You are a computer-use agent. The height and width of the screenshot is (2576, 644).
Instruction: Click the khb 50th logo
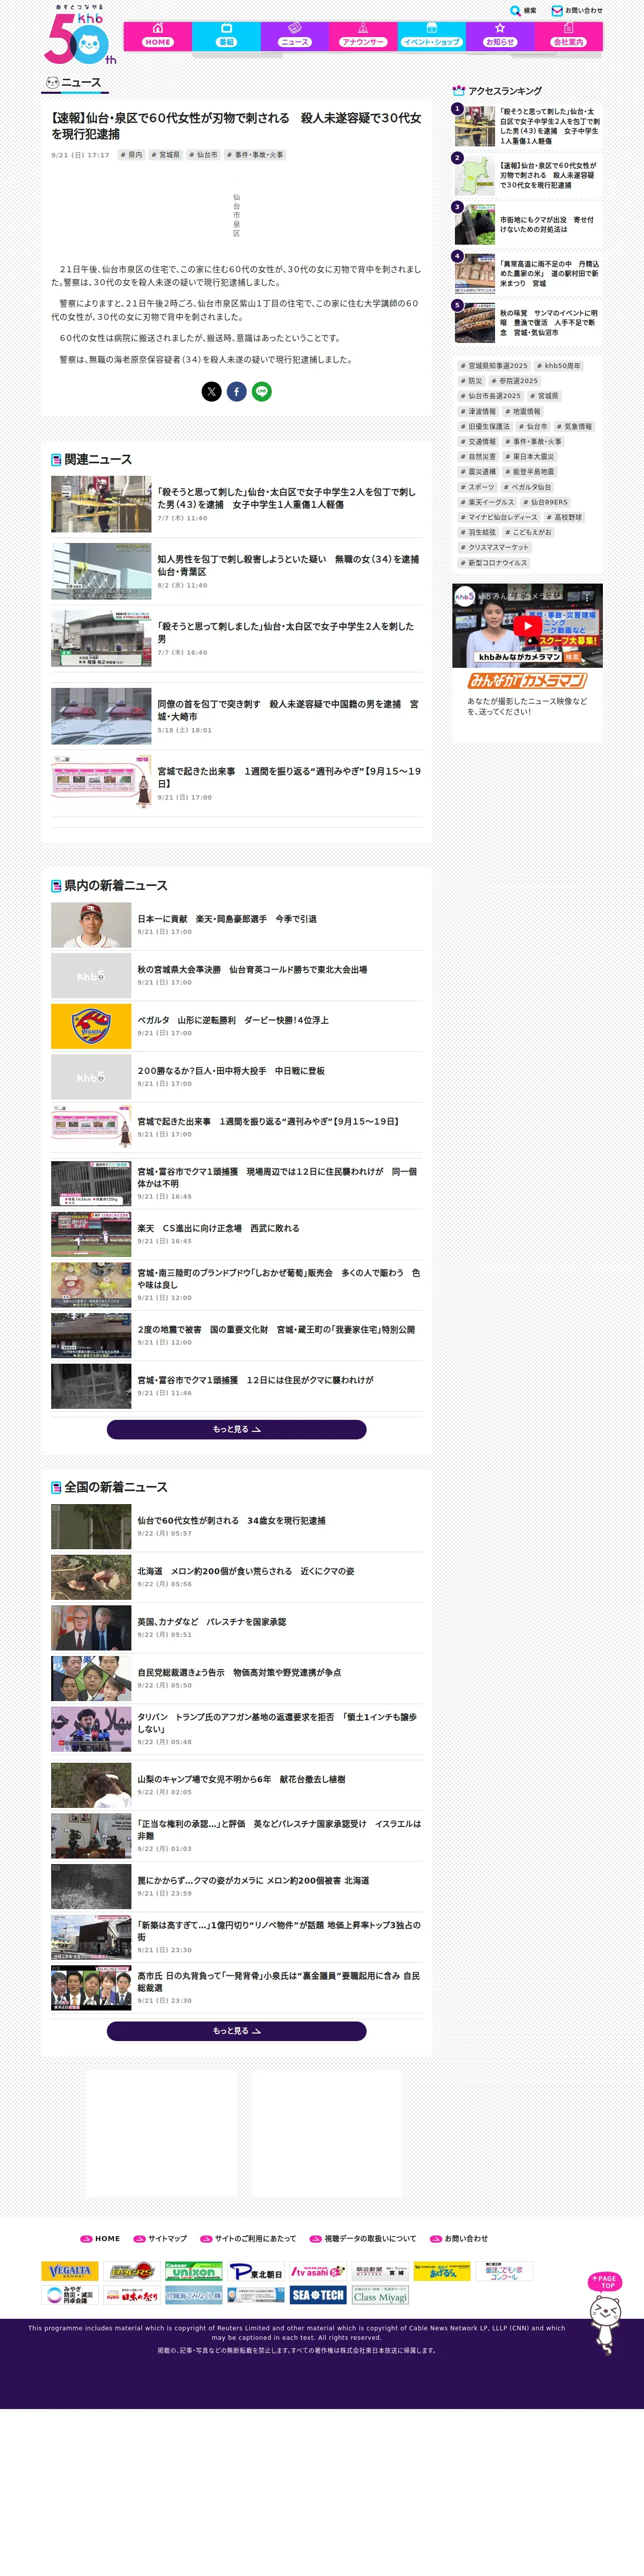[x=79, y=36]
